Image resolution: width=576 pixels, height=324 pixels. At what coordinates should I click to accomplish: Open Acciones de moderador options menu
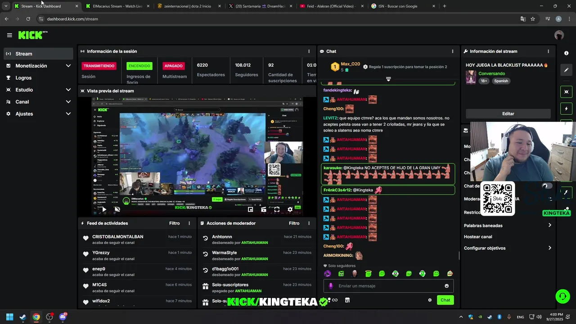click(x=309, y=223)
